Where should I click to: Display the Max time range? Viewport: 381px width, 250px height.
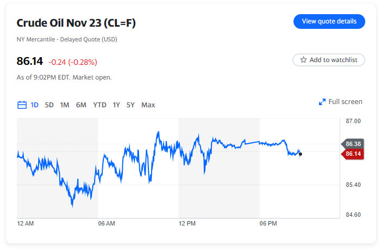click(x=148, y=105)
